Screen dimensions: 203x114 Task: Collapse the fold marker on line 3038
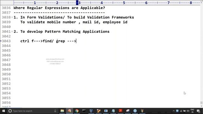pyautogui.click(x=12, y=17)
